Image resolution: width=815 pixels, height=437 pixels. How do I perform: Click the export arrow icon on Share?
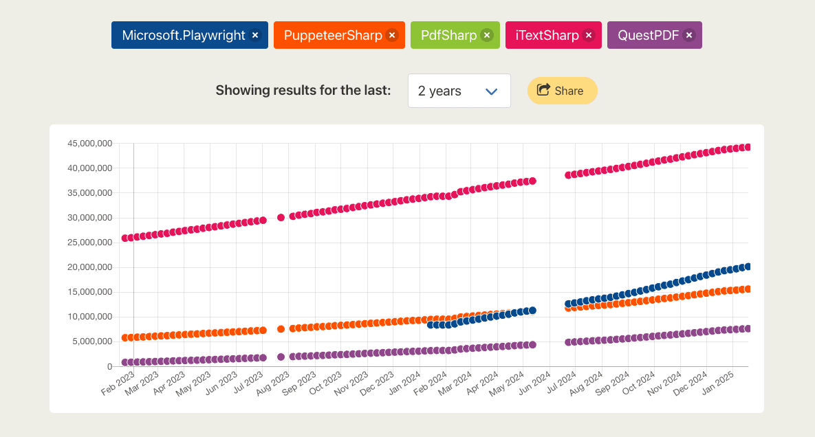click(x=543, y=90)
